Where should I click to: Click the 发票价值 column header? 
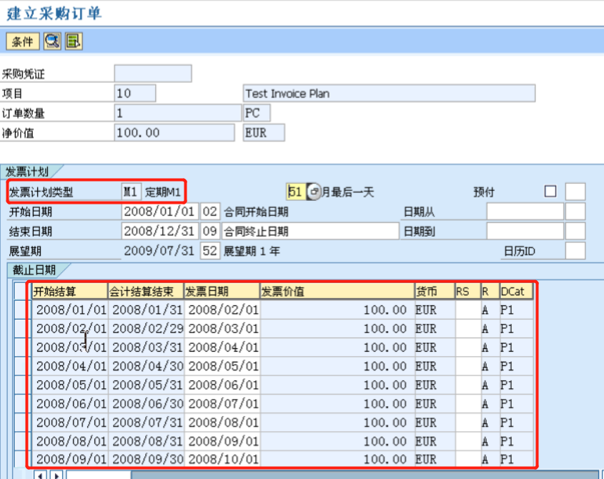coord(337,291)
